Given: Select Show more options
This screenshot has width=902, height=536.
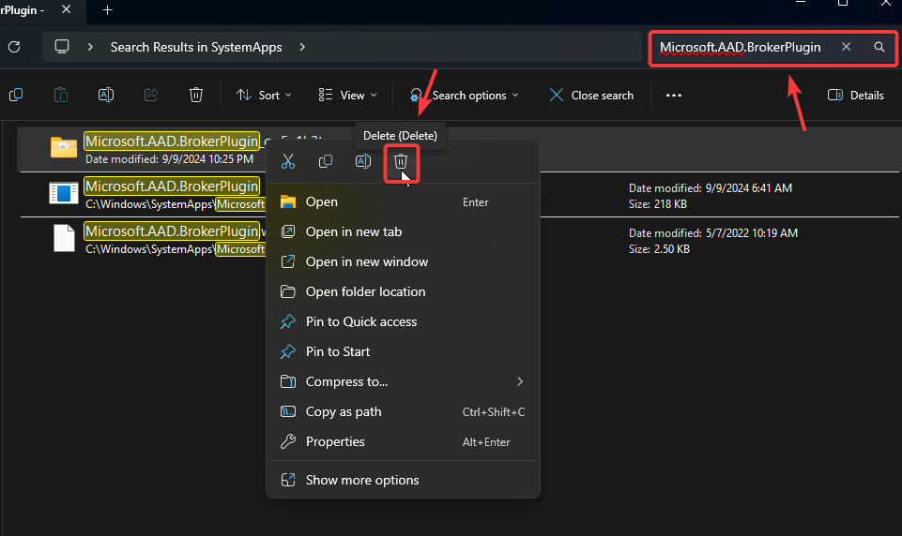Looking at the screenshot, I should (x=362, y=480).
